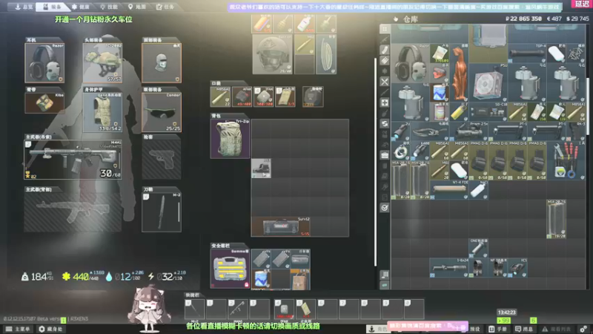This screenshot has height=334, width=593.
Task: Click the IFAK quick-bar slot
Action: [284, 309]
